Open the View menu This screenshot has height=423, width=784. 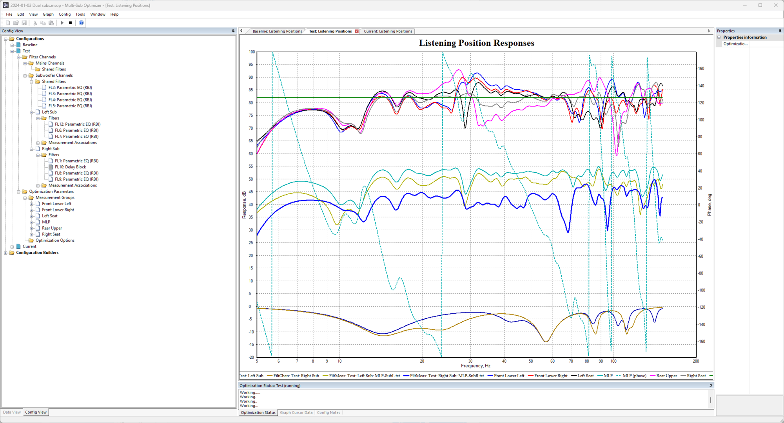pyautogui.click(x=33, y=14)
